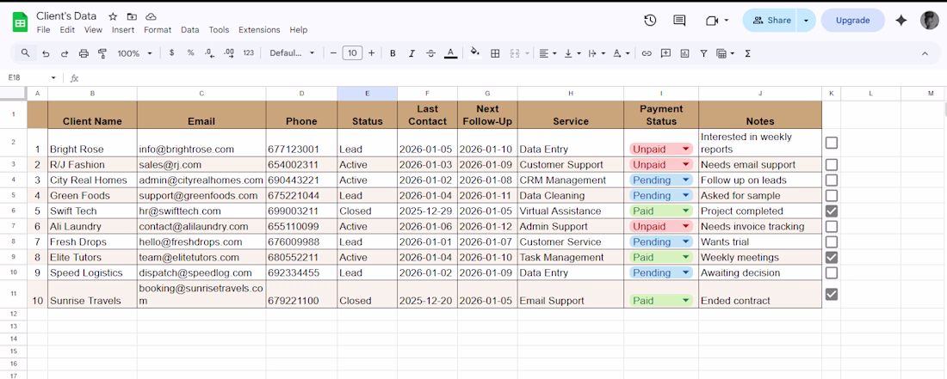
Task: Open the cell borders tool
Action: point(495,53)
